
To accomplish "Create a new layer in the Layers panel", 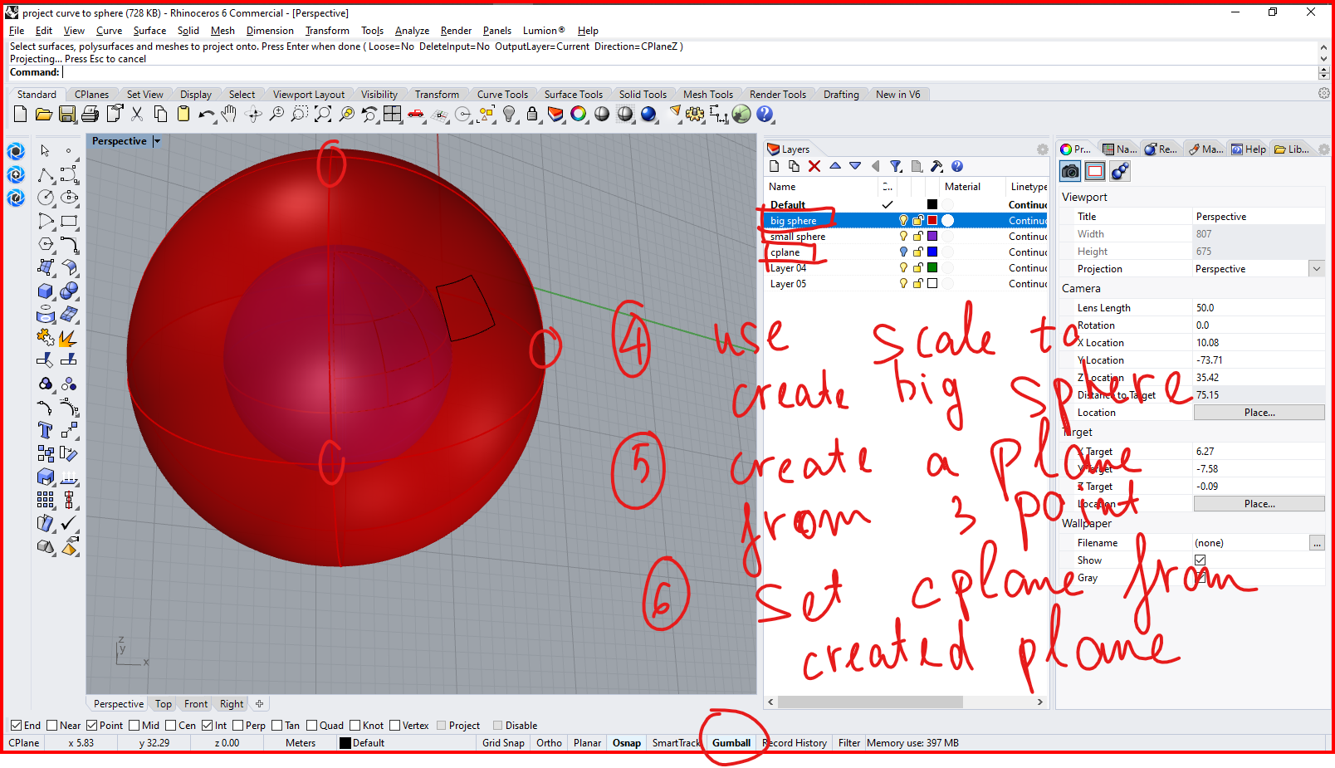I will [775, 166].
